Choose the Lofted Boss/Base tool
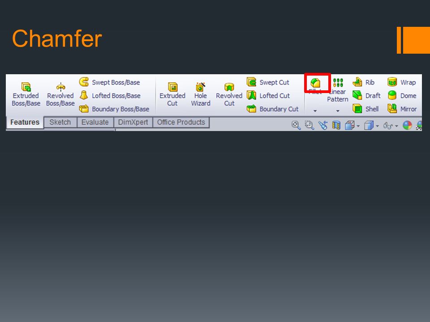Image resolution: width=430 pixels, height=322 pixels. (110, 96)
